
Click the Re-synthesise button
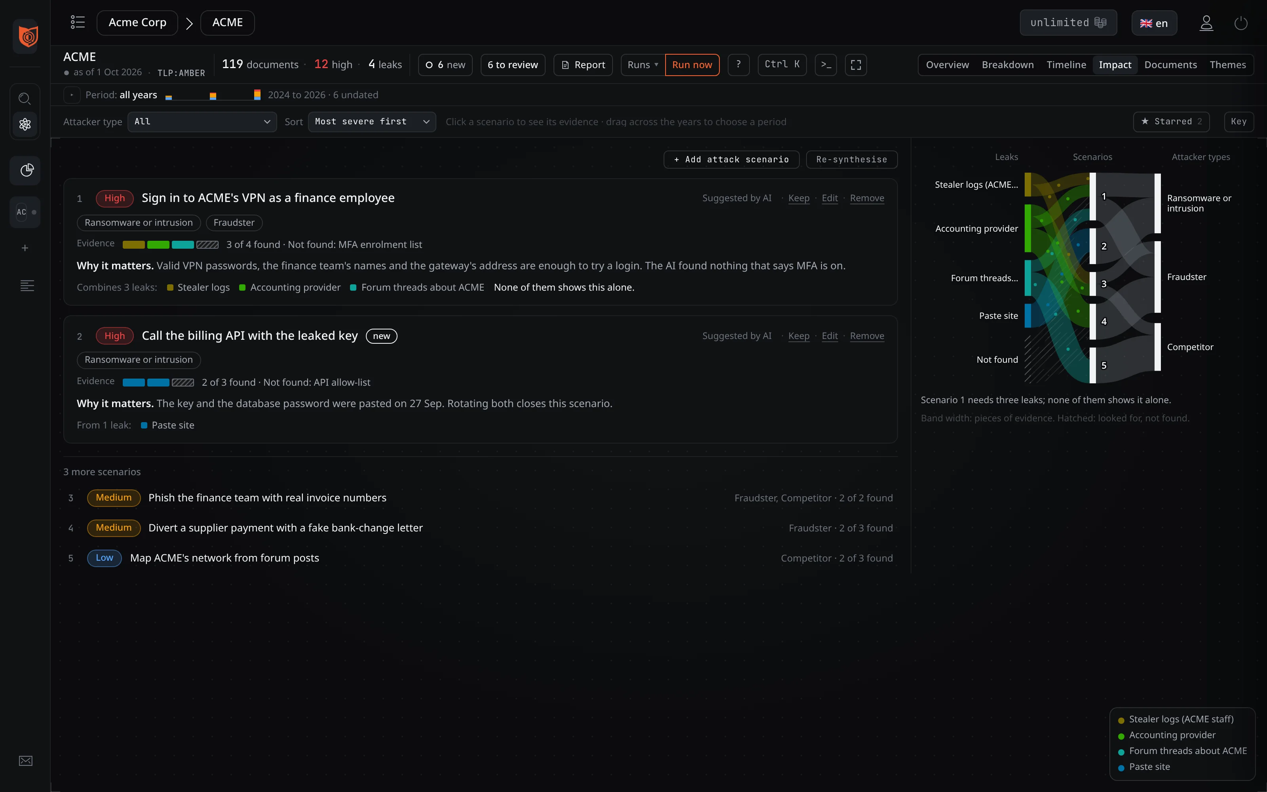[x=852, y=159]
